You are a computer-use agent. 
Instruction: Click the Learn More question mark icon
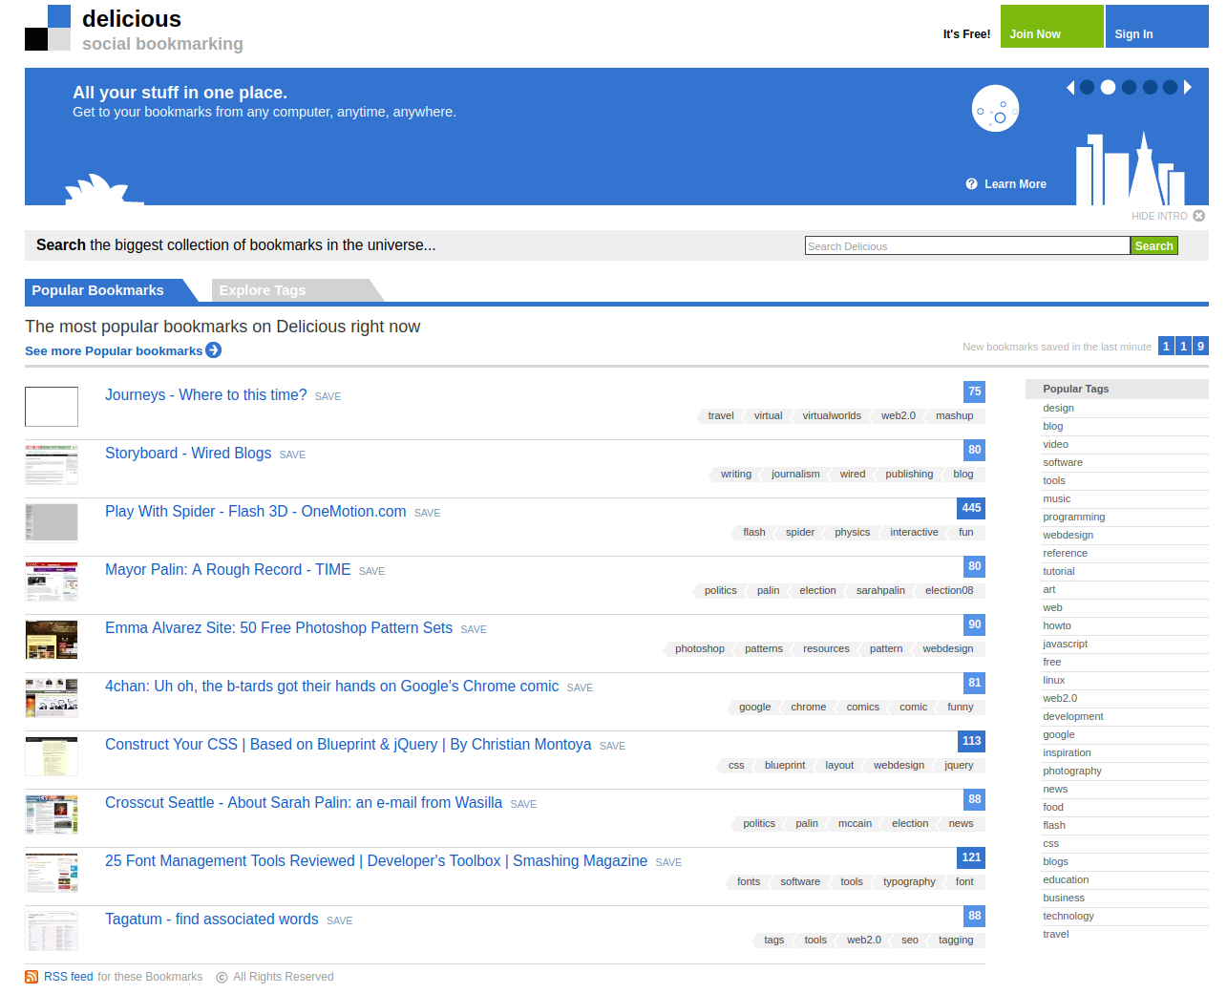(x=971, y=184)
